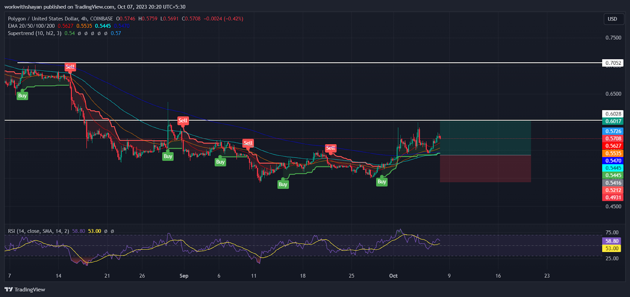Click the TradingView logo icon
The image size is (630, 297).
click(9, 290)
